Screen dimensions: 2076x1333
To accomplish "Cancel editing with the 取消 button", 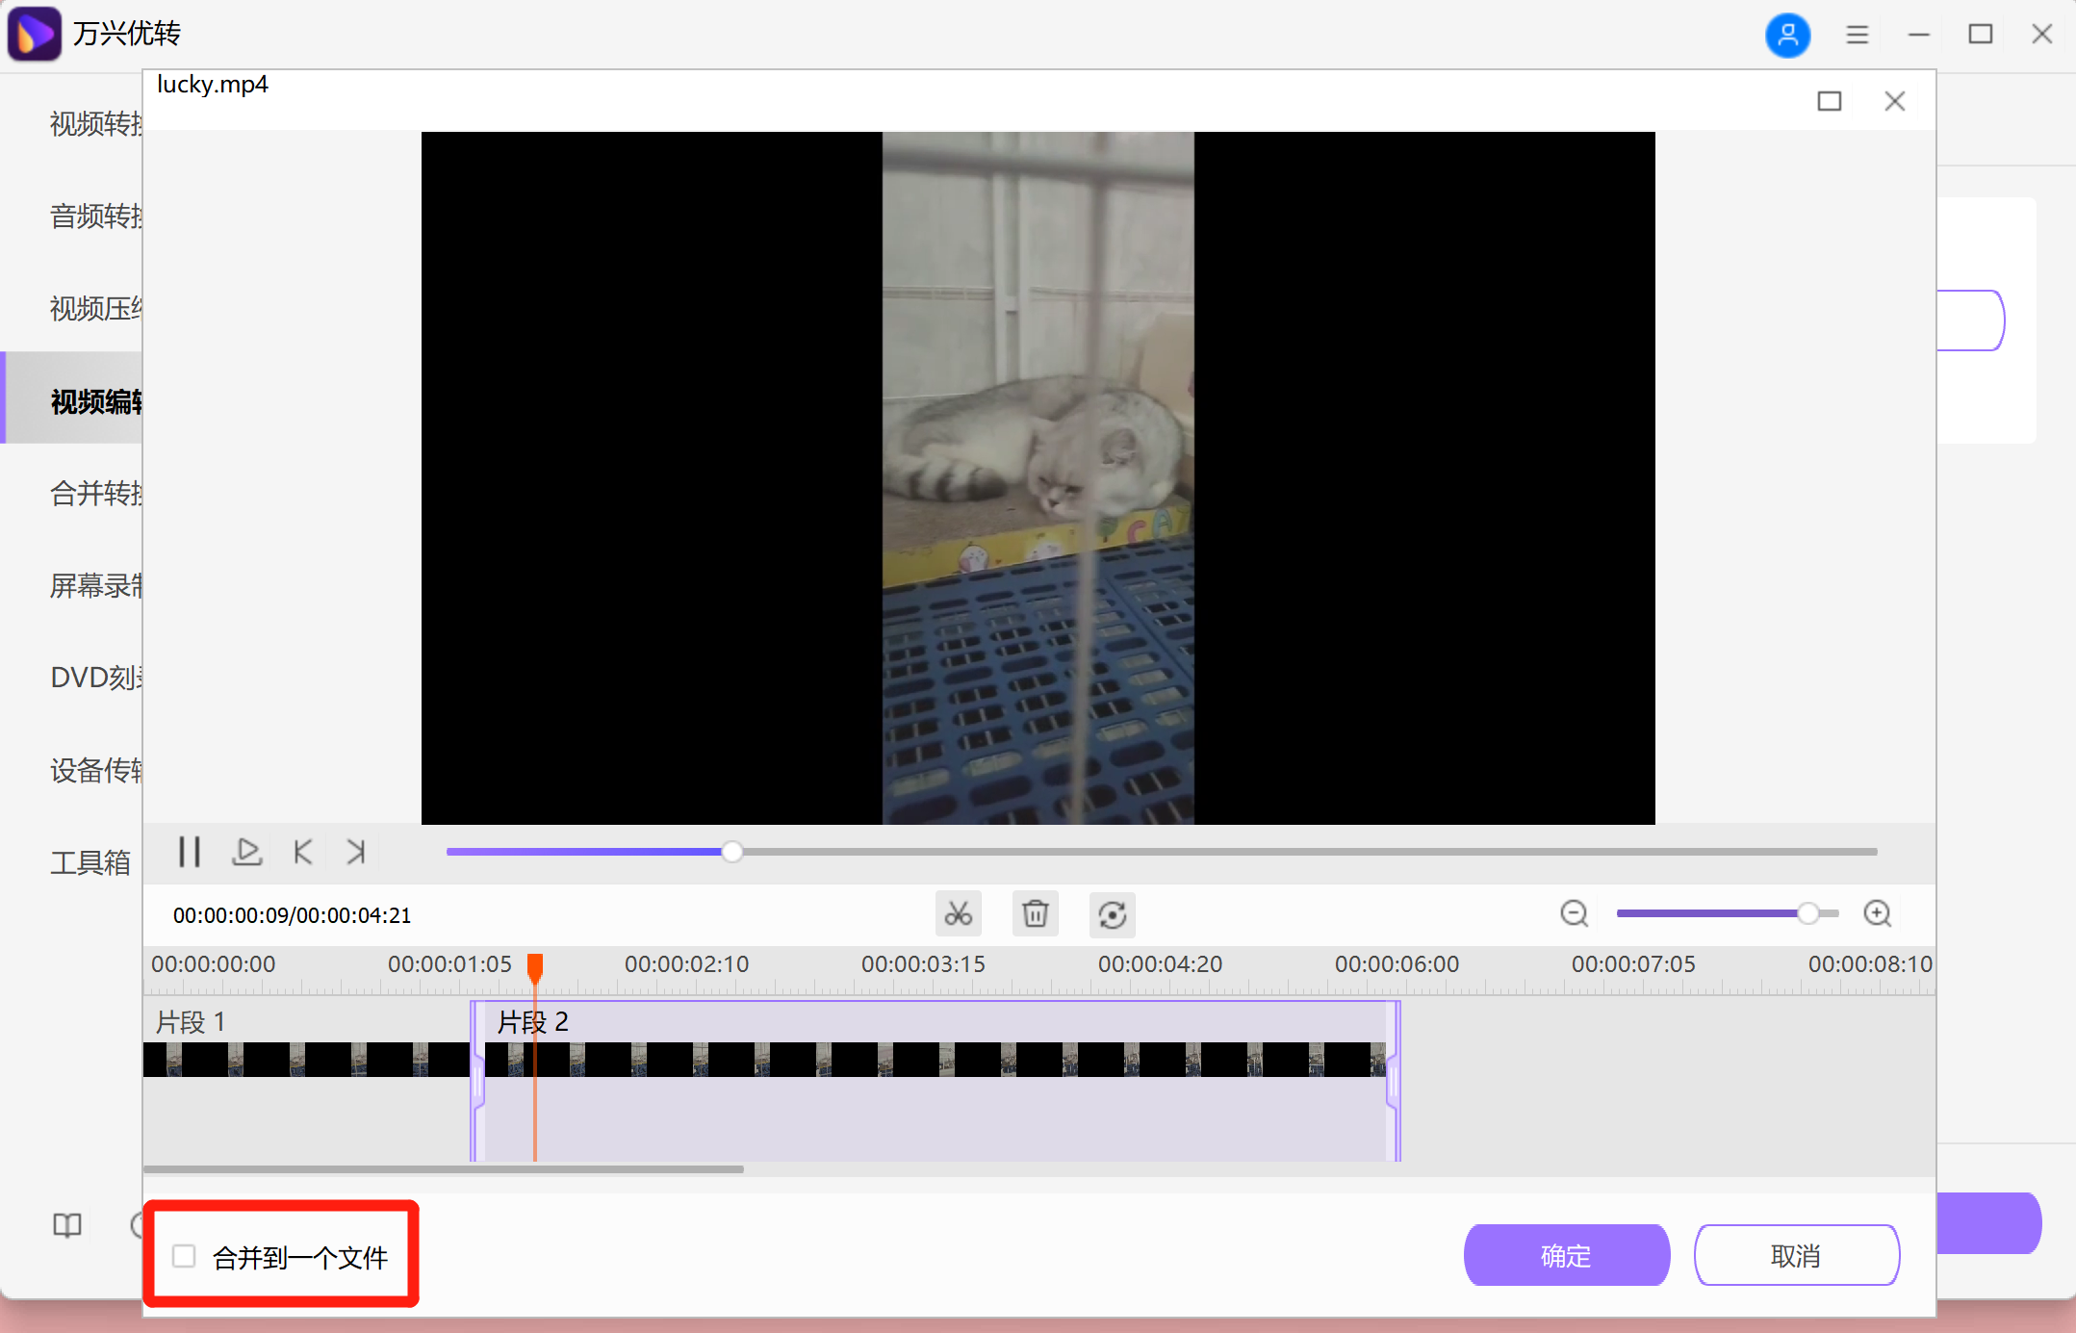I will click(1796, 1254).
